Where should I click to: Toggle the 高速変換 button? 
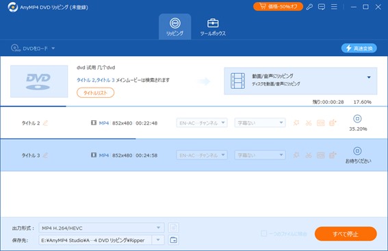pos(359,49)
